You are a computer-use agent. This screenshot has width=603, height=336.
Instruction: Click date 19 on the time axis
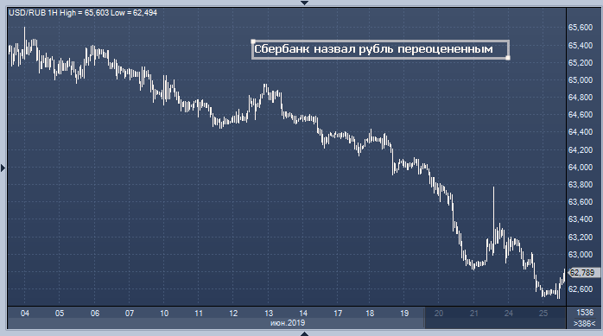404,314
